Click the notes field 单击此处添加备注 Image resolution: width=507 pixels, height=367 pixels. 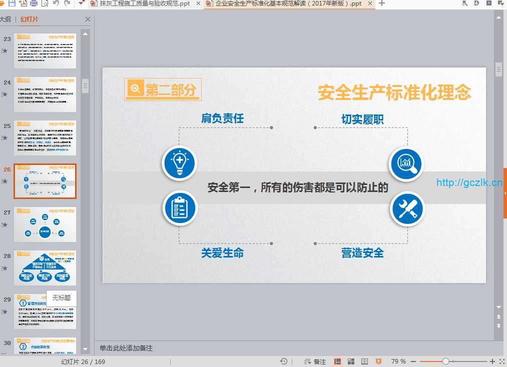[126, 348]
